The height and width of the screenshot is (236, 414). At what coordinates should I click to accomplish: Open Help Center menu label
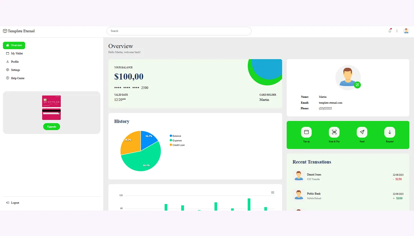point(18,78)
